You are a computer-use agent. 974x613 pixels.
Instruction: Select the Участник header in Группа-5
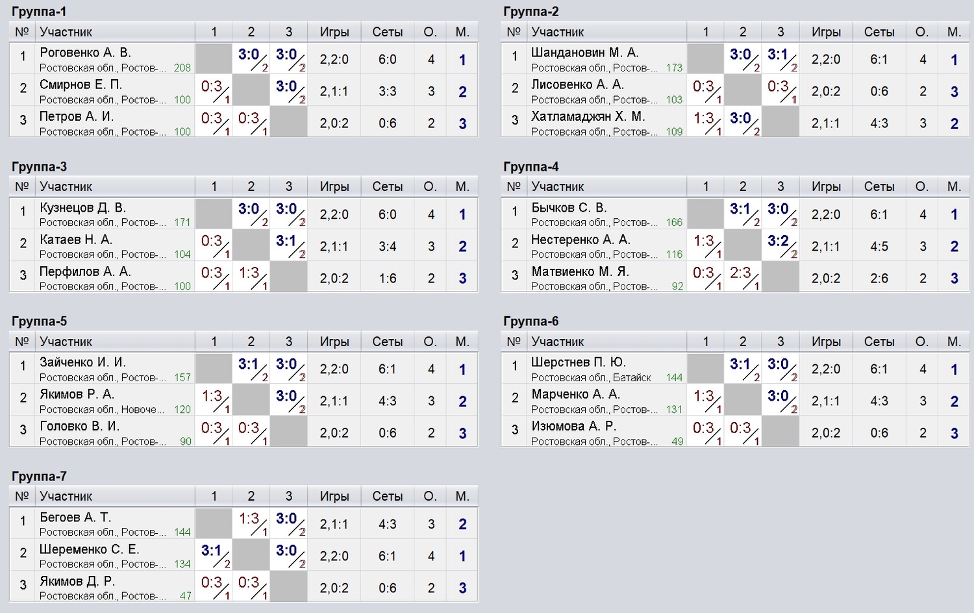point(66,342)
